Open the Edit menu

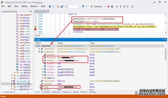click(9, 6)
